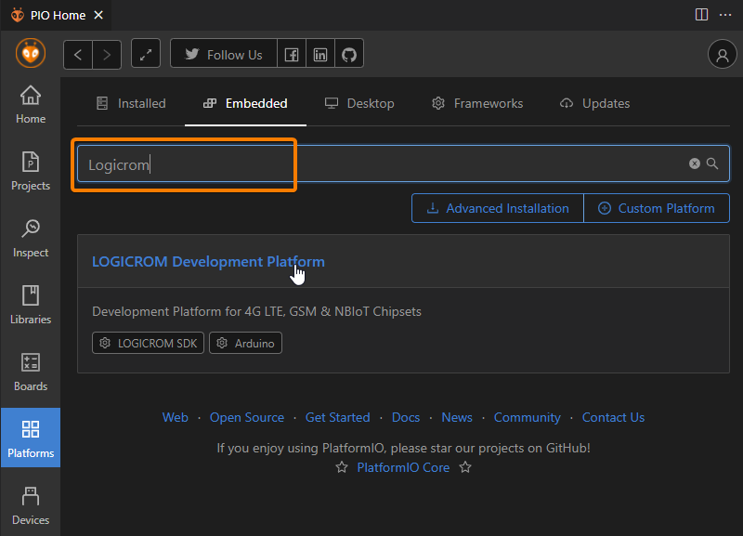743x536 pixels.
Task: Open Devices in the sidebar
Action: pyautogui.click(x=31, y=505)
